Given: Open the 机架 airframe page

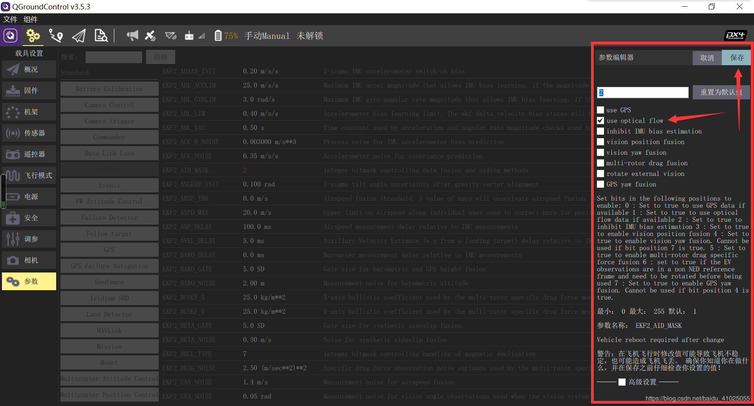Looking at the screenshot, I should coord(29,112).
